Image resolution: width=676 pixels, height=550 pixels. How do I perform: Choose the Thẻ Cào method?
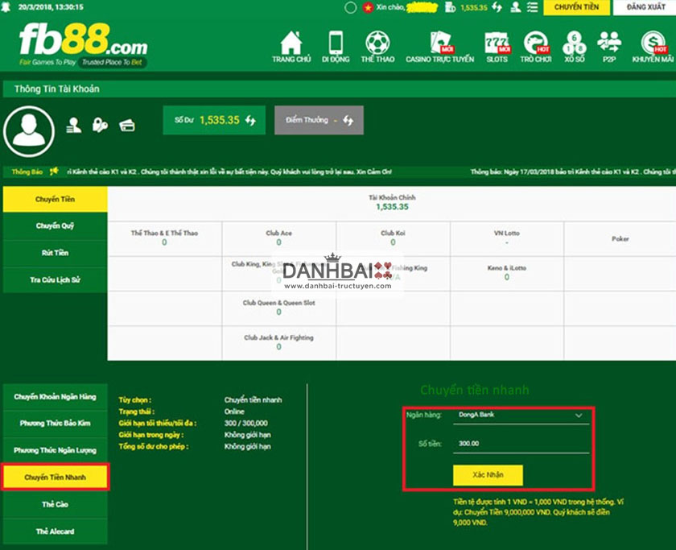click(56, 504)
